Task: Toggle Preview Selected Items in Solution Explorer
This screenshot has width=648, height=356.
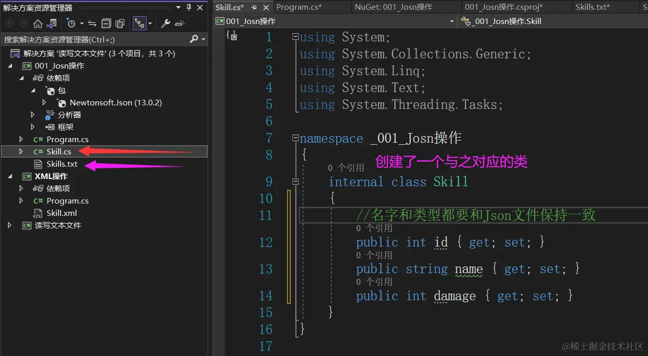Action: pos(139,23)
